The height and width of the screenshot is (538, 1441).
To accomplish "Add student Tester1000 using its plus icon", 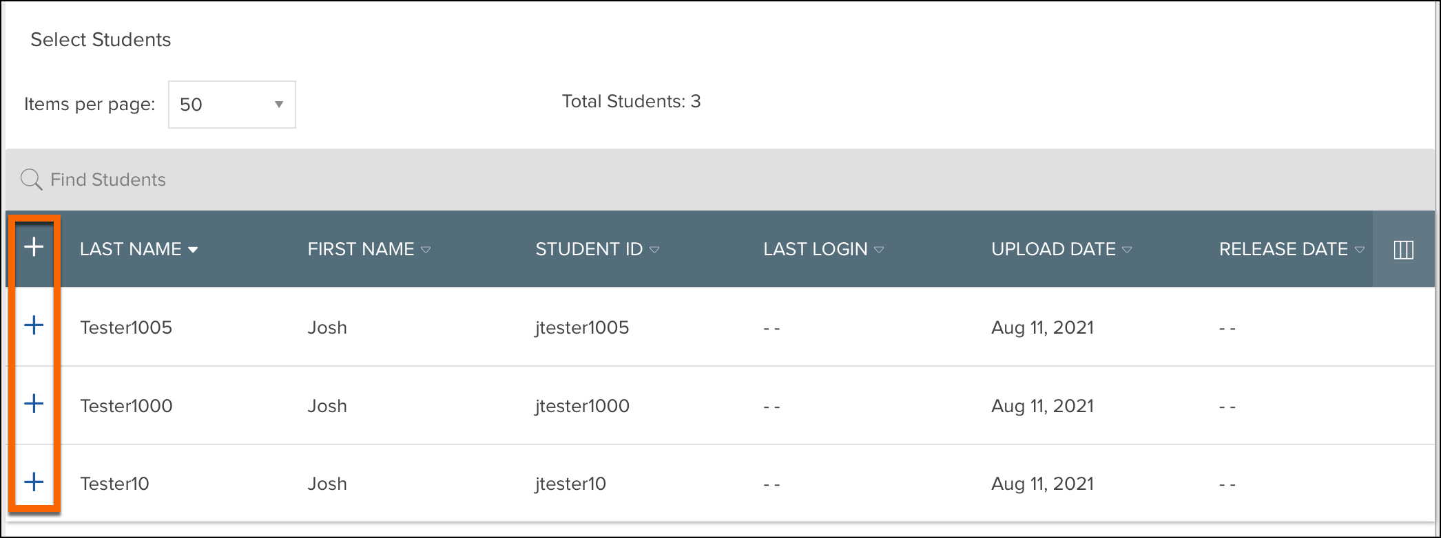I will [x=34, y=405].
